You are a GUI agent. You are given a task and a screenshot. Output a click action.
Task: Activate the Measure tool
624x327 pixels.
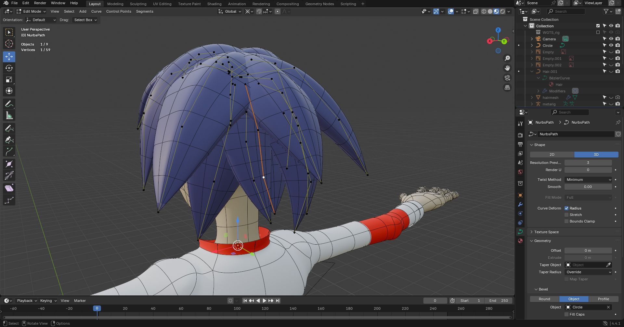point(9,116)
